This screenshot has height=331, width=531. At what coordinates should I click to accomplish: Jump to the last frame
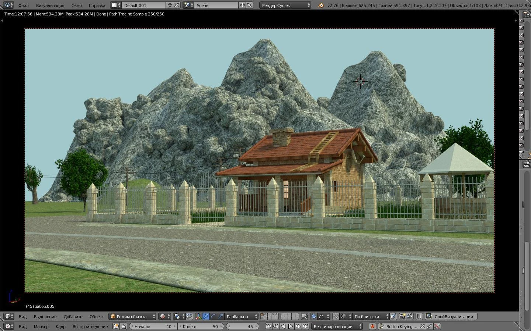point(305,326)
